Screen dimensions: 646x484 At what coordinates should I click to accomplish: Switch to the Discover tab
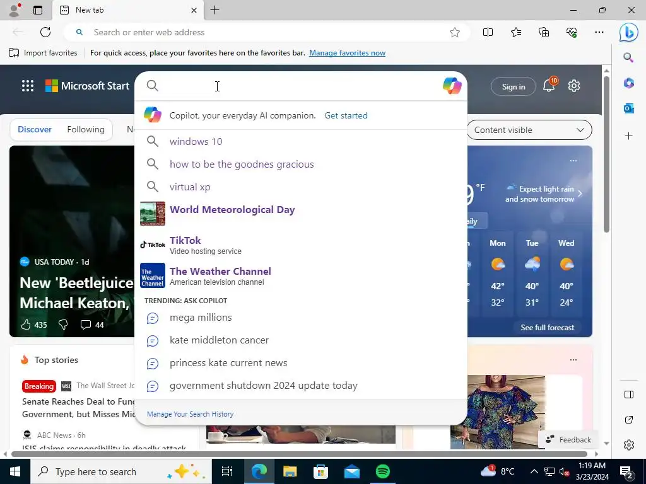coord(35,129)
